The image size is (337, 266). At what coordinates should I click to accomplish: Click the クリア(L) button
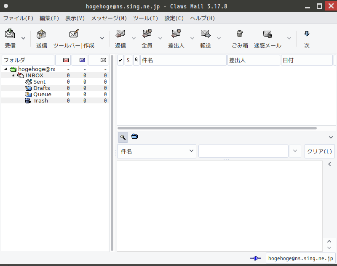pyautogui.click(x=320, y=151)
